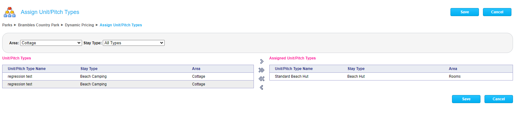The width and height of the screenshot is (517, 113).
Task: Click the double left arrows remove-all icon
Action: [262, 79]
